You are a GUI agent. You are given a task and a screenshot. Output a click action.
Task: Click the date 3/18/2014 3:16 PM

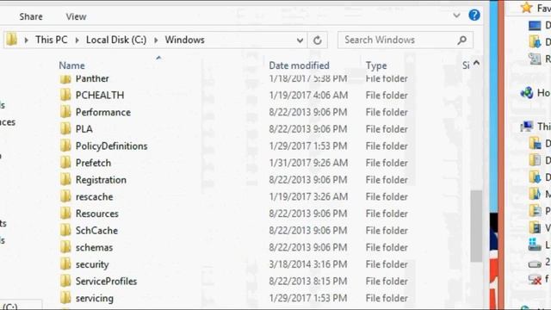coord(308,264)
